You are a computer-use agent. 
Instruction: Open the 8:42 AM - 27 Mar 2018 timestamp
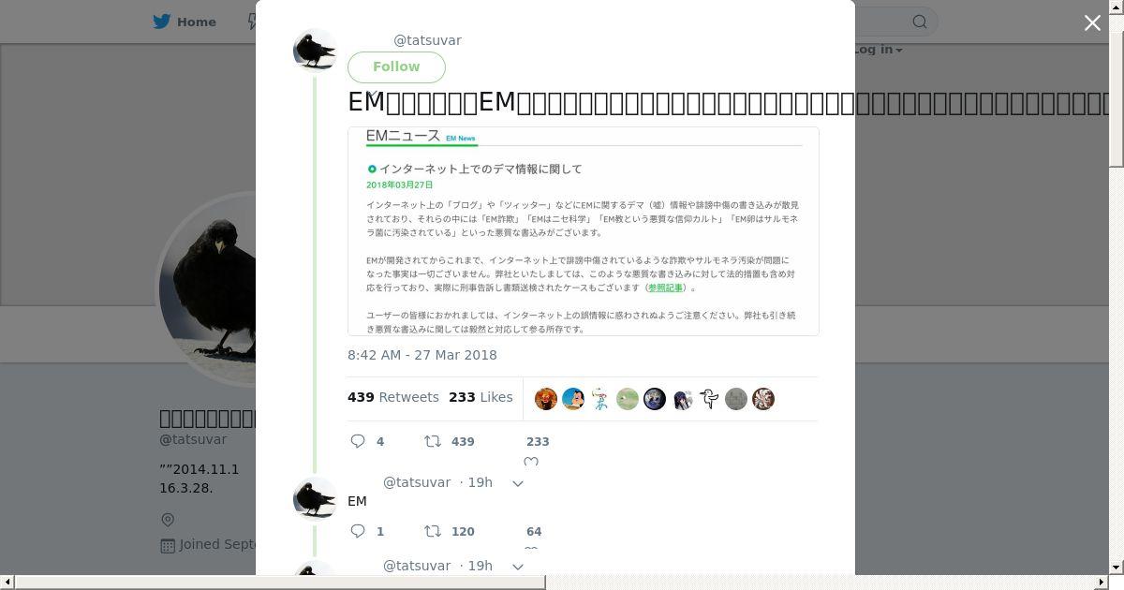[422, 355]
